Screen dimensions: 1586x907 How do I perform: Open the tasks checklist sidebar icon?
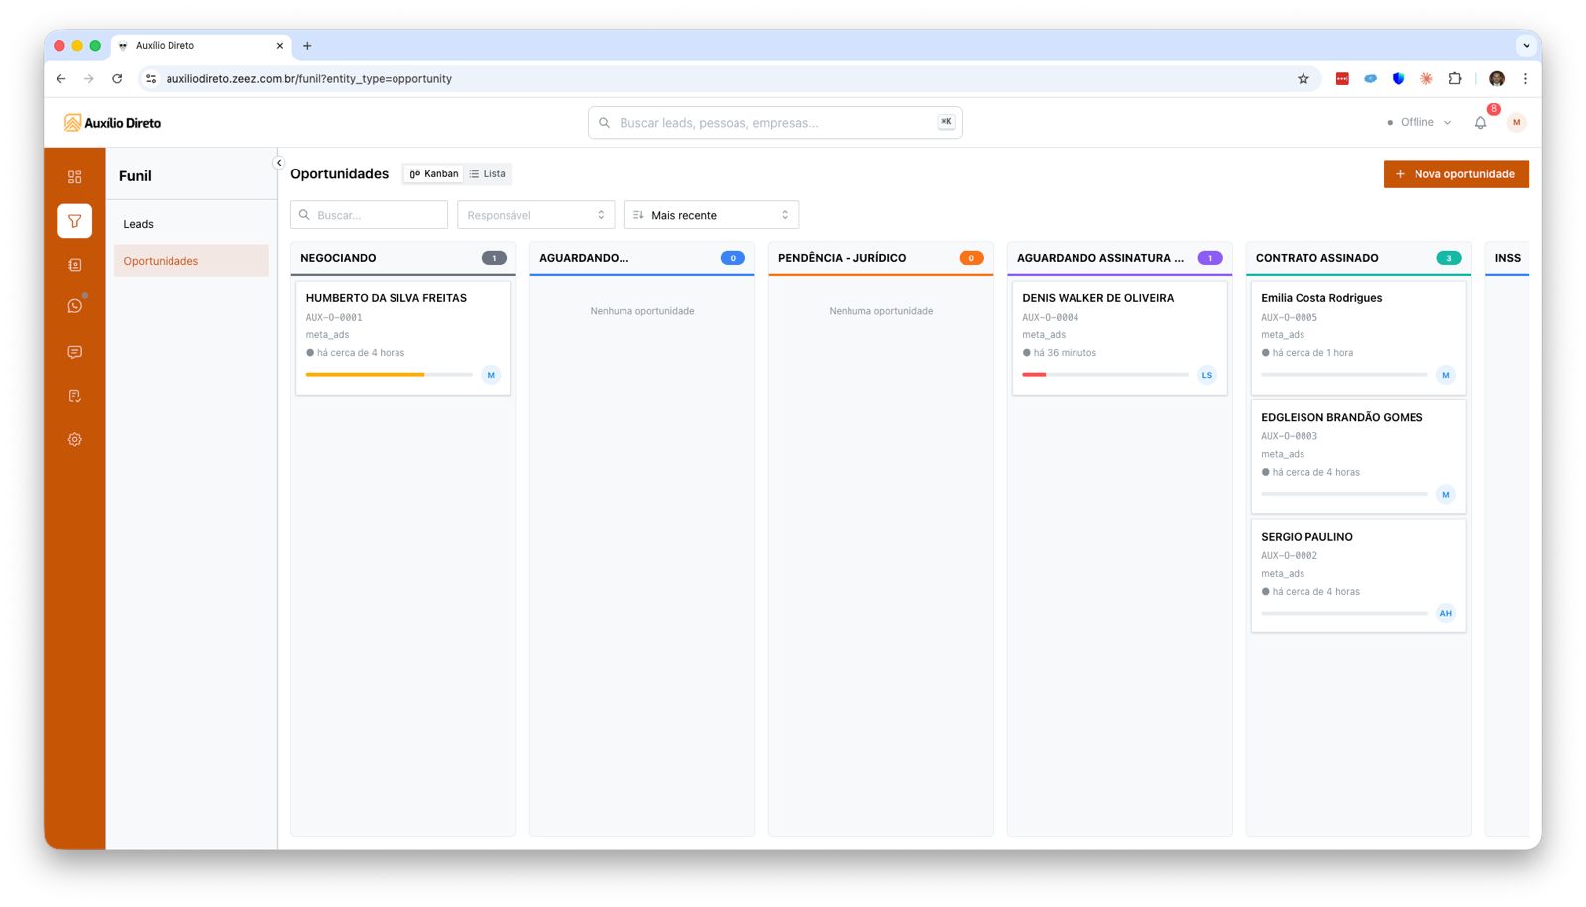tap(74, 396)
